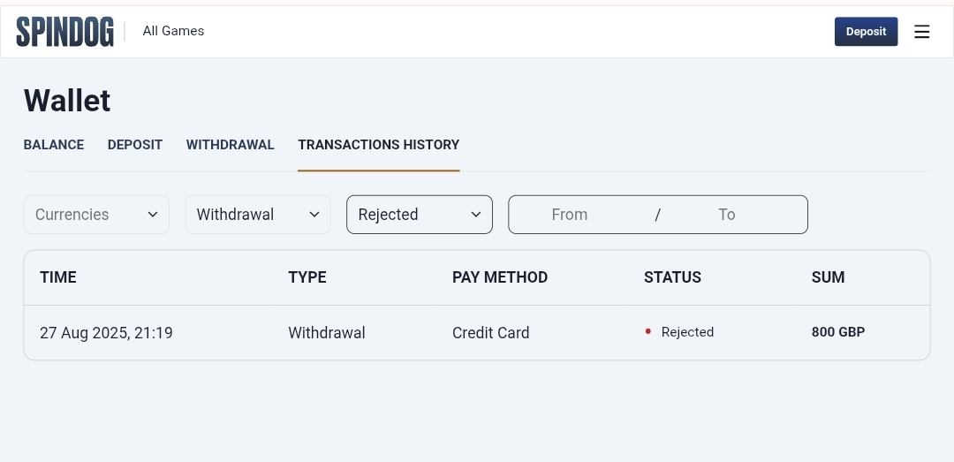This screenshot has height=462, width=954.
Task: Select the 27 Aug 2025 transaction row
Action: (x=477, y=333)
